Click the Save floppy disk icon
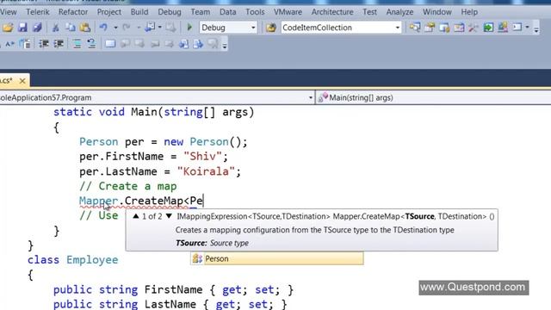 click(x=22, y=28)
